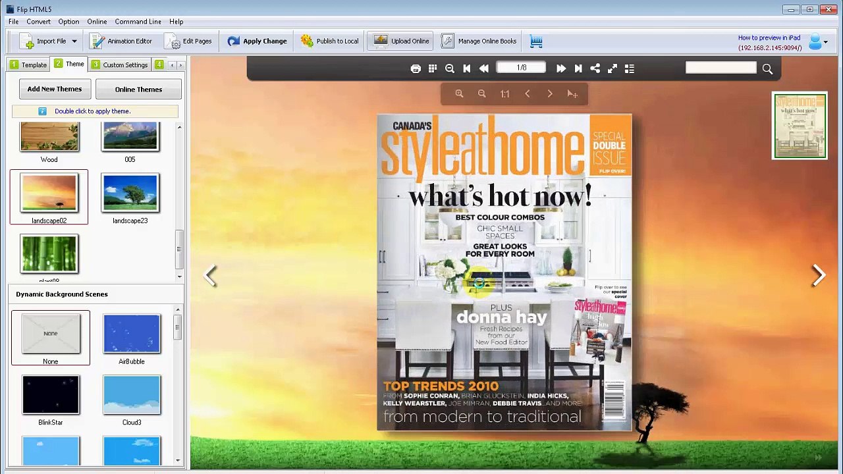
Task: Open 'How to preview in iPad' link
Action: [769, 38]
